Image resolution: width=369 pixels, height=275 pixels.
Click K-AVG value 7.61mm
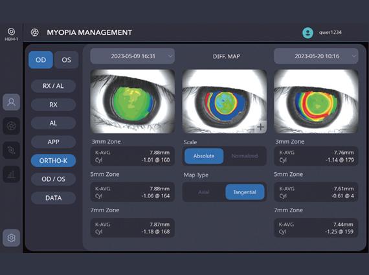[344, 189]
